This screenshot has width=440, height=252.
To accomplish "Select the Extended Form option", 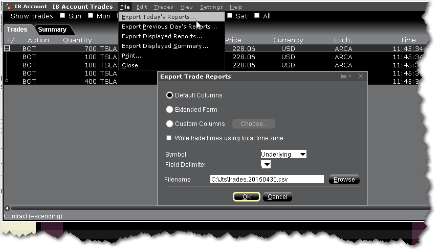I will (x=170, y=110).
